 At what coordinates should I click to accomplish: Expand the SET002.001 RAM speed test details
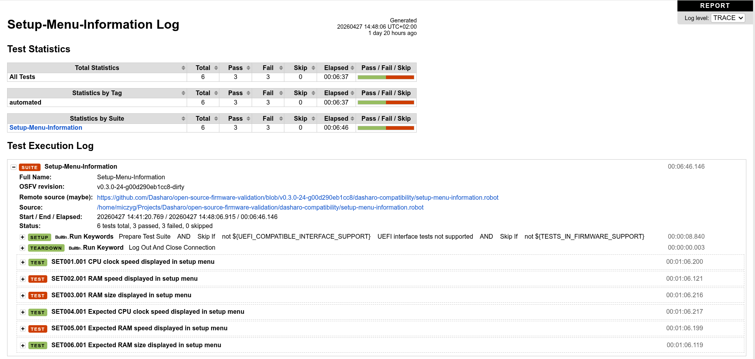(x=22, y=279)
